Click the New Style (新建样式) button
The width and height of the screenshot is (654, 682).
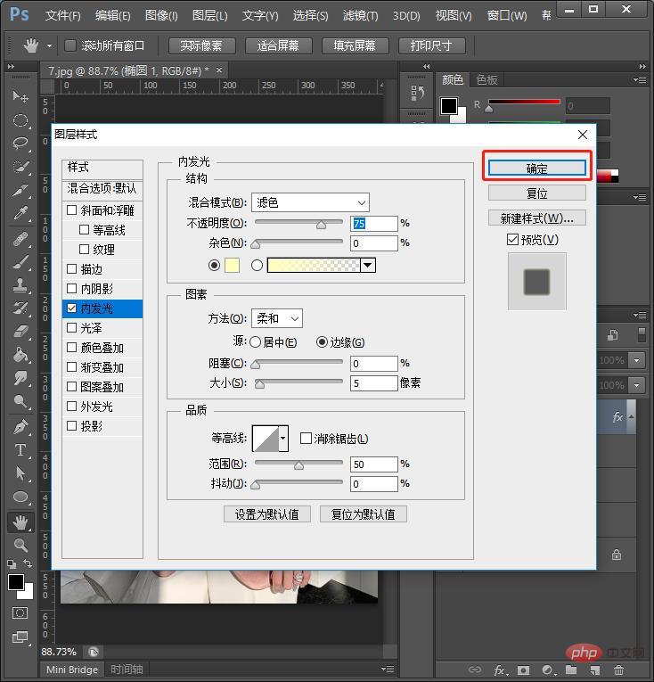[537, 218]
